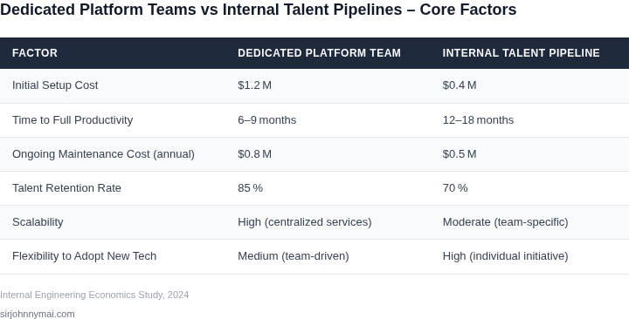Click the Initial Setup Cost row label

[55, 85]
